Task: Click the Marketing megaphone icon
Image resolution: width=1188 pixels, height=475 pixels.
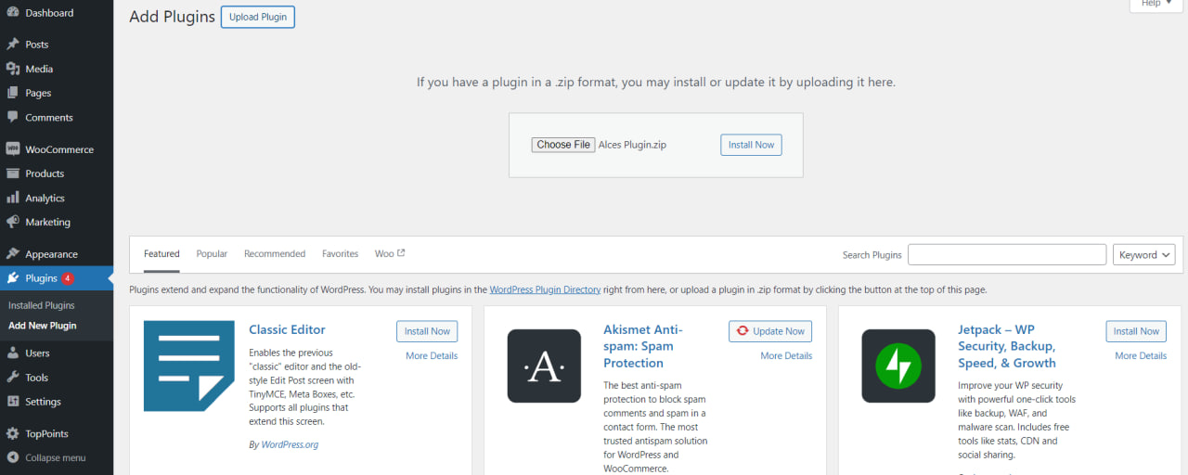Action: coord(12,222)
